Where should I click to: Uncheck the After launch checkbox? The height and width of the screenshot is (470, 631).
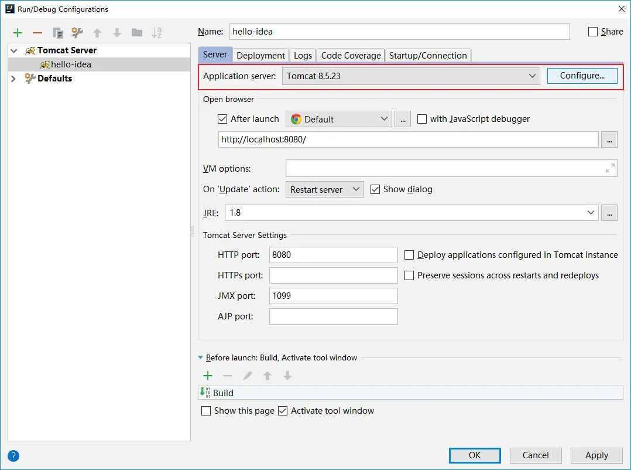pos(222,119)
